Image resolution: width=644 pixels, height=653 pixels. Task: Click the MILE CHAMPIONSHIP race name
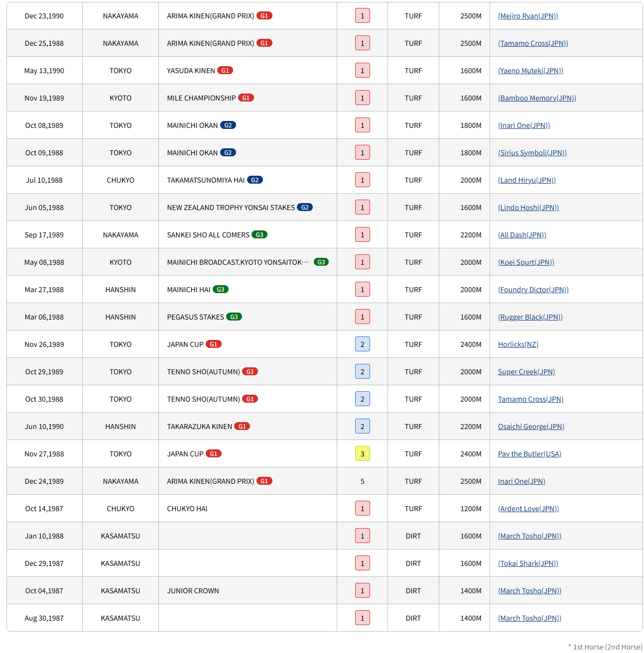(x=202, y=98)
